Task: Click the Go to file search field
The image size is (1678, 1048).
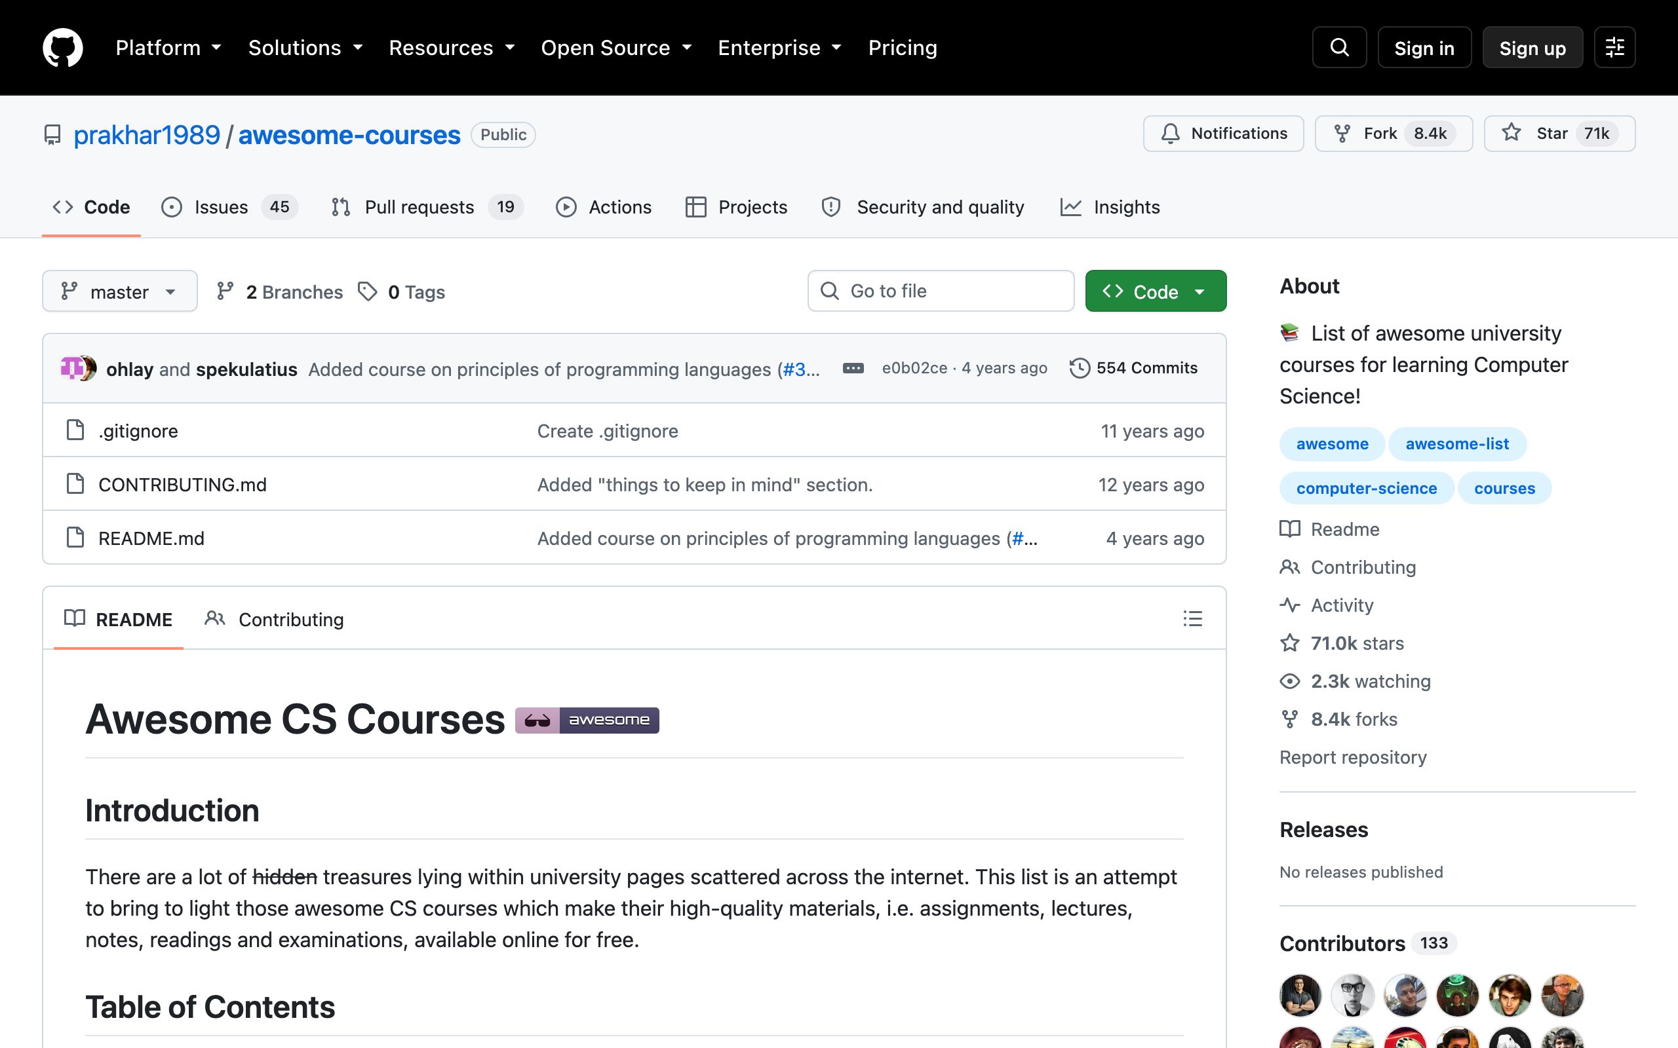Action: tap(940, 291)
